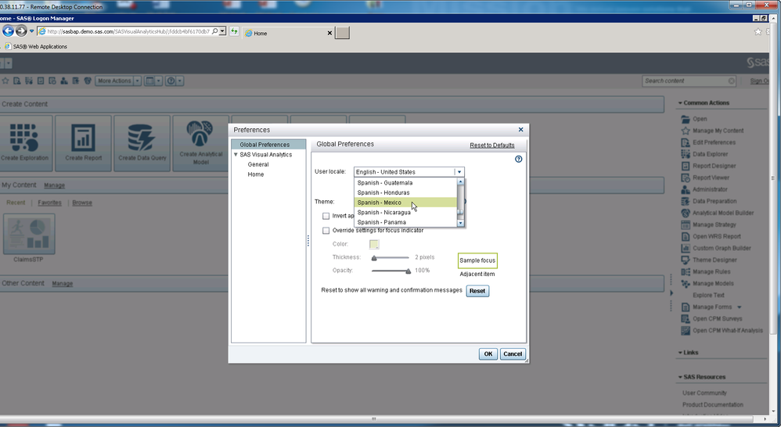The width and height of the screenshot is (781, 427).
Task: Click the Favorites link
Action: [x=49, y=203]
